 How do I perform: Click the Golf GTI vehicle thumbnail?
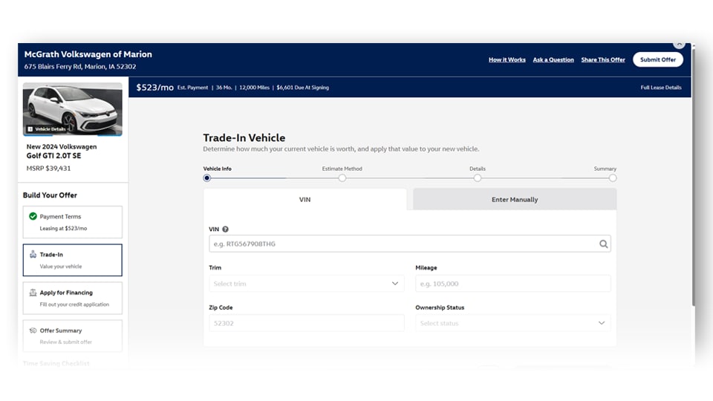[x=73, y=109]
